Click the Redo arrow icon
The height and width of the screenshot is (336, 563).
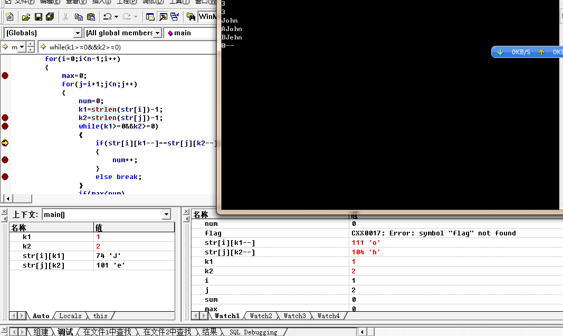pyautogui.click(x=127, y=16)
